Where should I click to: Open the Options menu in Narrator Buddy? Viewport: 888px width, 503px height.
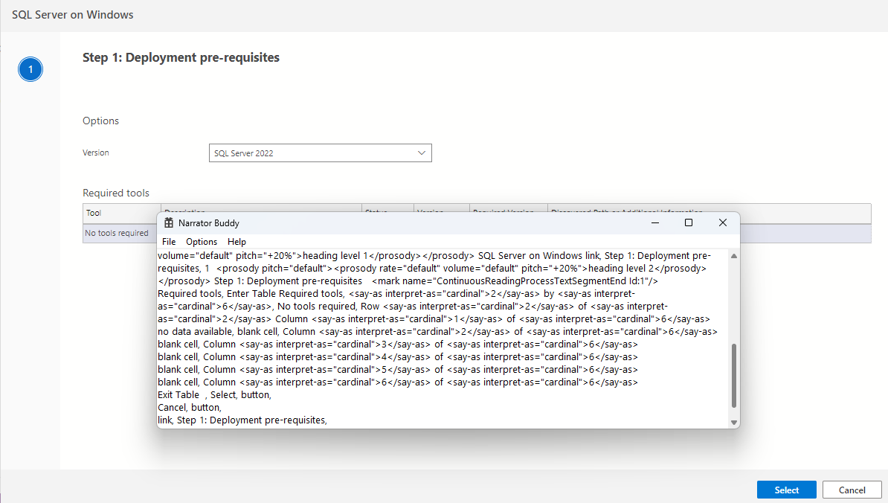point(201,241)
